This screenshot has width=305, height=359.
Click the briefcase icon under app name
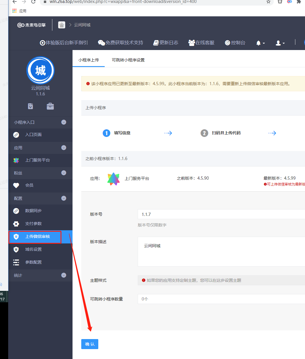tap(50, 106)
